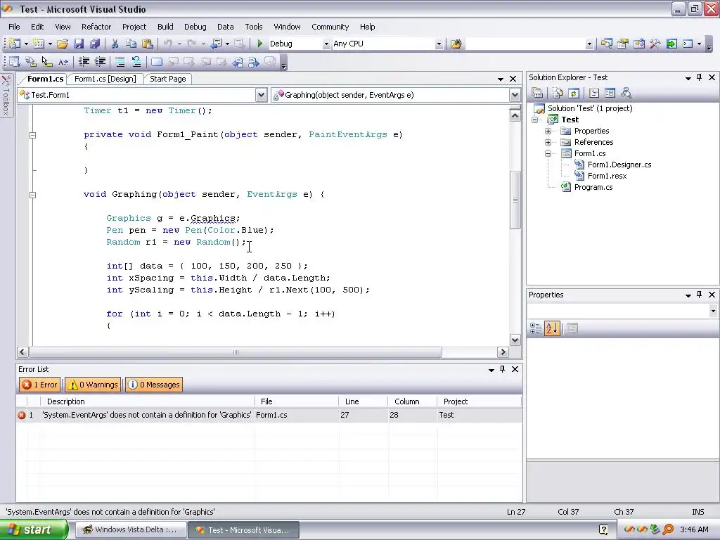Select Alphabetical sort in Properties panel
The height and width of the screenshot is (540, 720).
coord(552,328)
